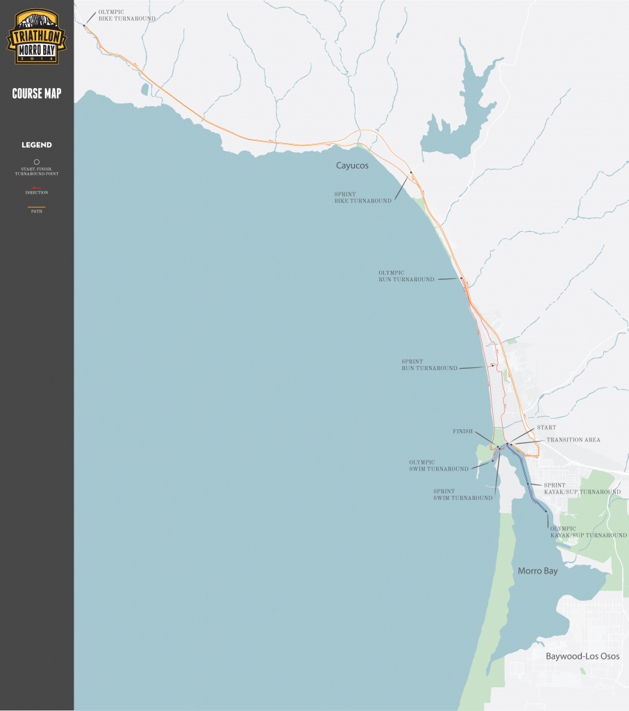Select the Sprint Kayak/SUP Turnaround label
629x711 pixels.
pyautogui.click(x=582, y=488)
